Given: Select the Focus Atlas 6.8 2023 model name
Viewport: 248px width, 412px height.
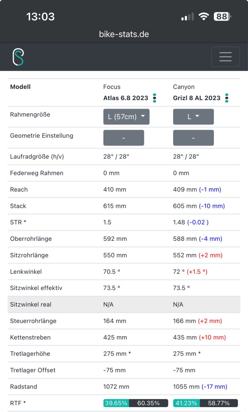Looking at the screenshot, I should 126,98.
